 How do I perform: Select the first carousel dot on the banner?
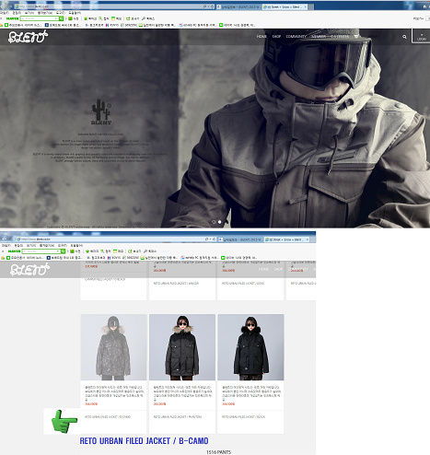214,222
